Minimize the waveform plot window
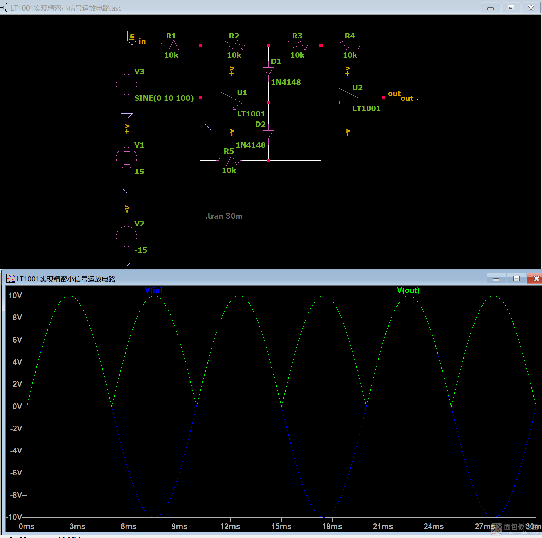The image size is (542, 538). (496, 279)
